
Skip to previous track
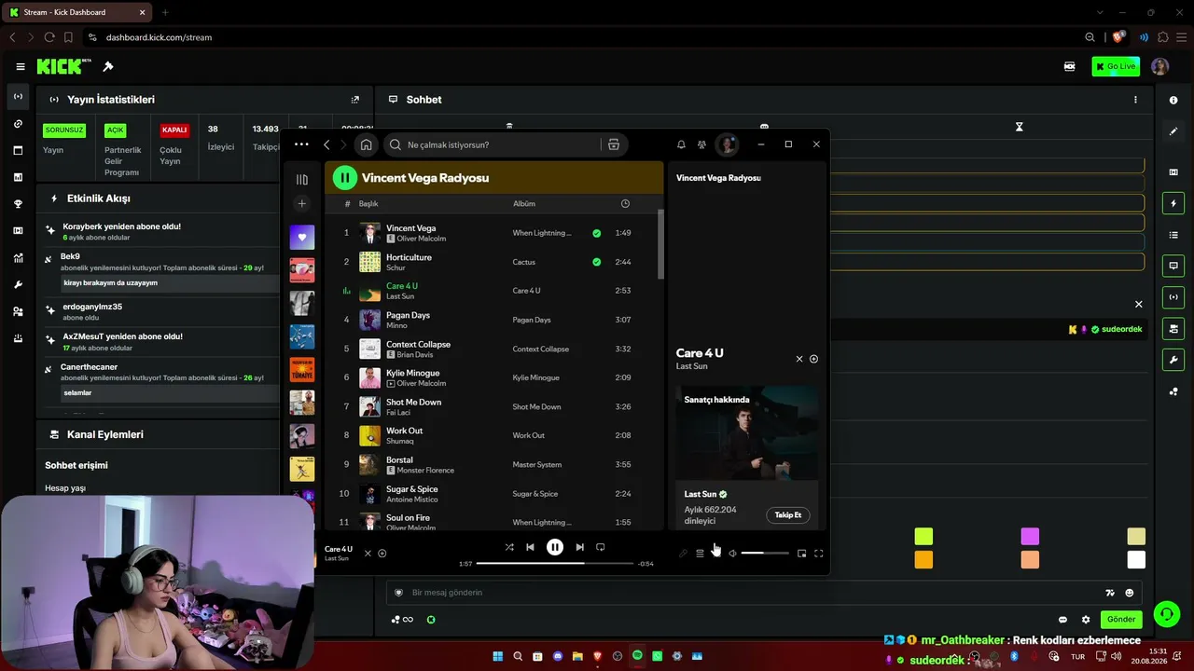point(530,547)
